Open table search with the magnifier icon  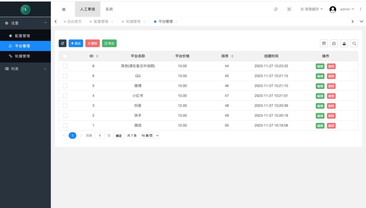(x=354, y=43)
